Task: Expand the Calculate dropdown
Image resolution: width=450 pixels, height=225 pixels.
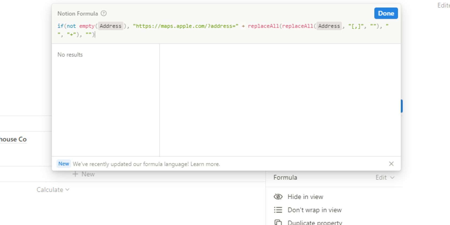Action: (x=53, y=190)
